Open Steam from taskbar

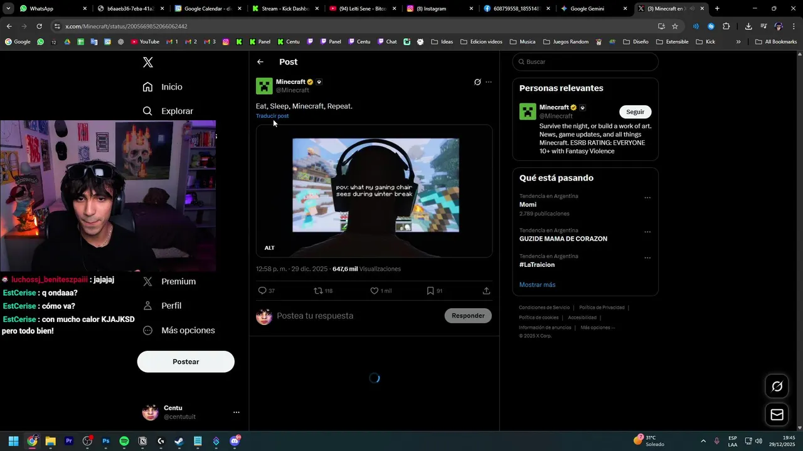pos(179,441)
